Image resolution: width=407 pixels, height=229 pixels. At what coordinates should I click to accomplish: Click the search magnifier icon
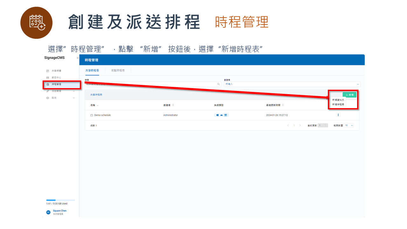[x=218, y=84]
